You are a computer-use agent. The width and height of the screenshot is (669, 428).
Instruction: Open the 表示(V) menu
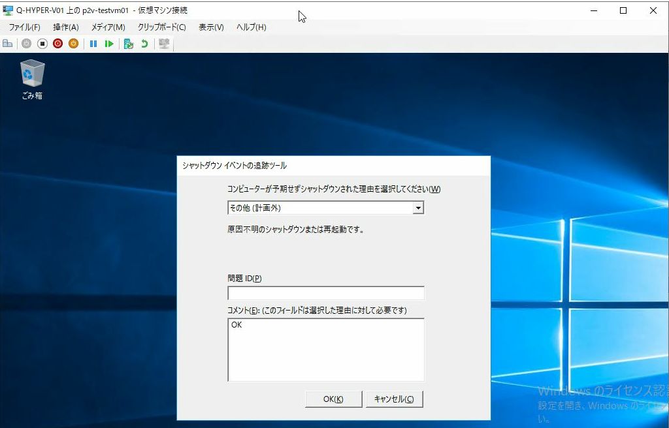211,27
